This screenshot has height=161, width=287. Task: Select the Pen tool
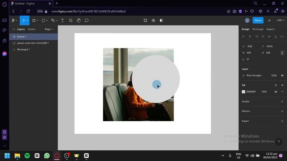(53, 21)
